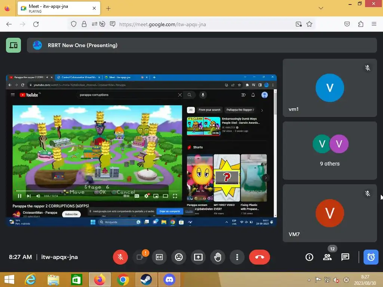Open Steam from the taskbar
The height and width of the screenshot is (287, 383).
[x=146, y=280]
